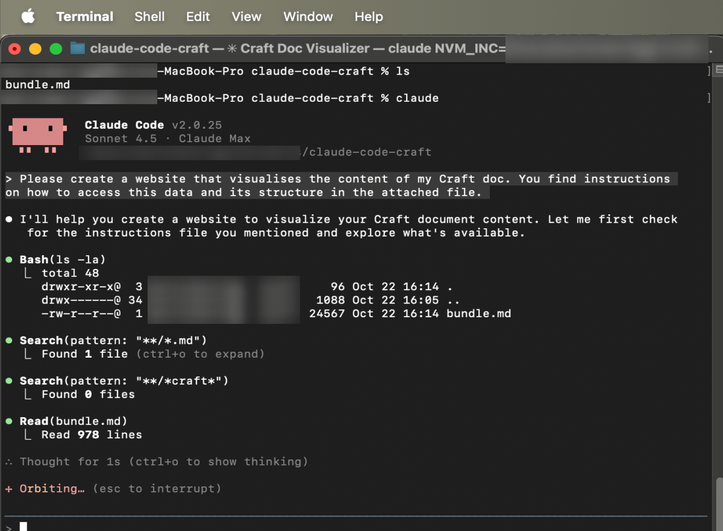Zoom the window with the green button
This screenshot has height=531, width=723.
tap(55, 49)
